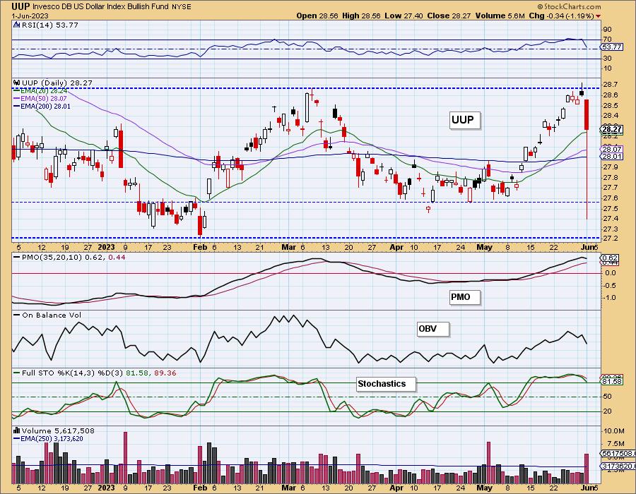Click the 90 level on RSI axis
Viewport: 636px width, 494px height.
[x=608, y=29]
